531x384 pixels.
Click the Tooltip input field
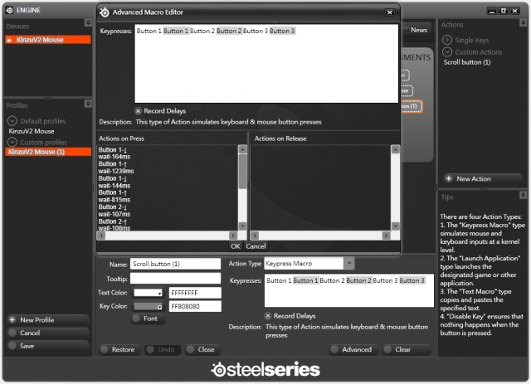tap(175, 279)
